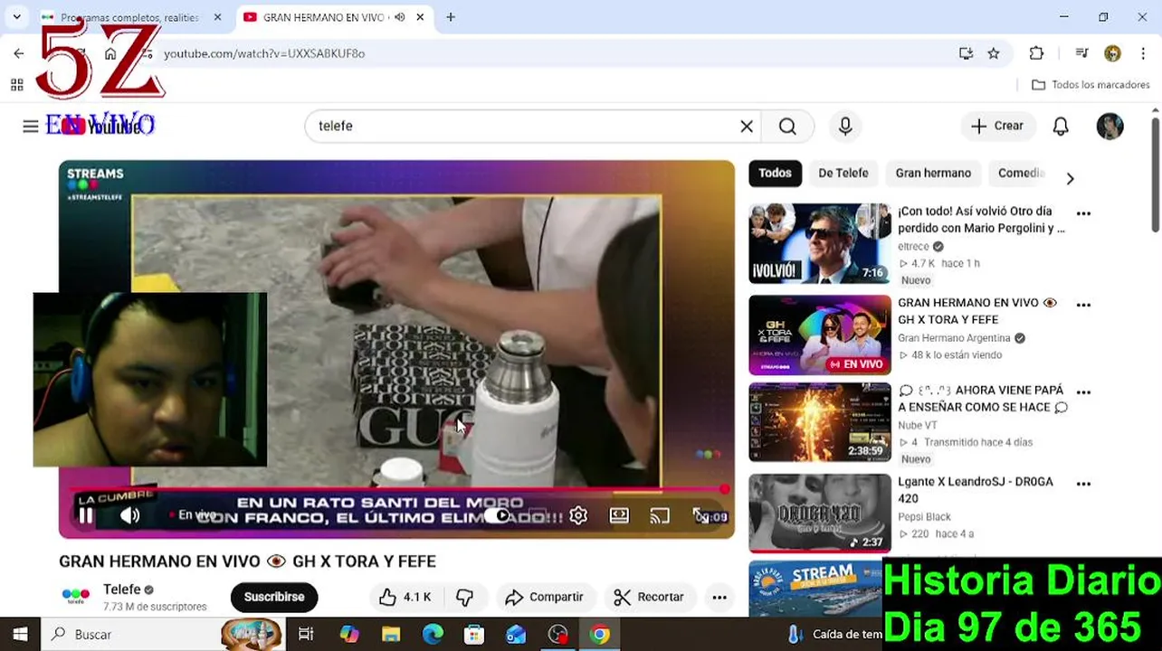Clip the video with Recortar
The image size is (1162, 651).
click(649, 597)
